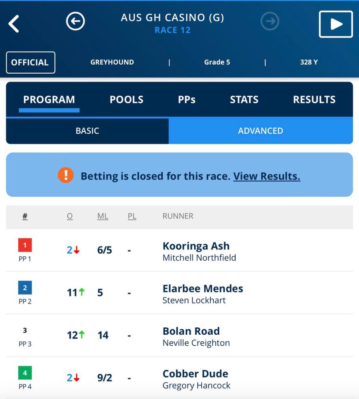Go to next race circled arrow
Screen dimensions: 359x399
[x=270, y=21]
